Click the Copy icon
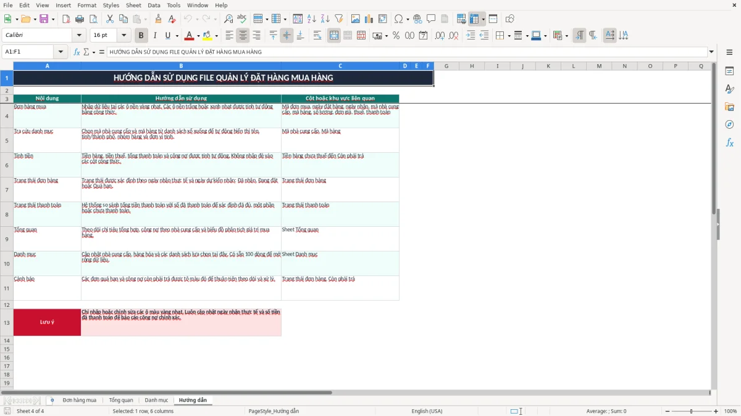The image size is (741, 416). click(124, 19)
